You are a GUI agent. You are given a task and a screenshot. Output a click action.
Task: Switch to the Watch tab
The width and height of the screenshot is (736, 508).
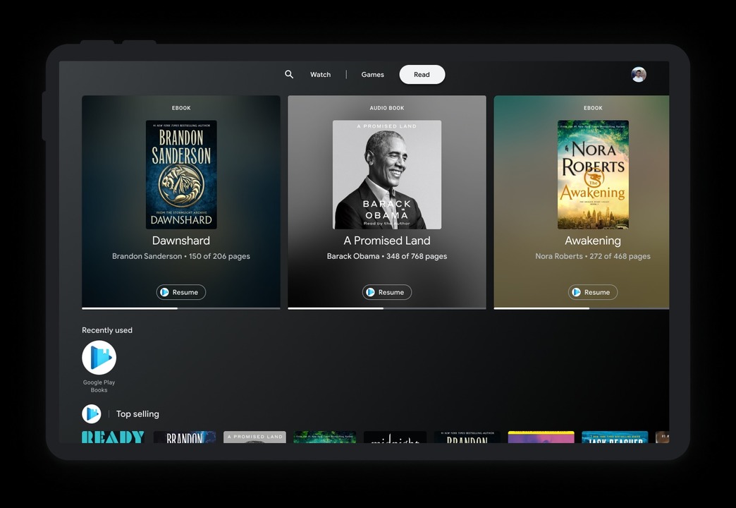pos(320,74)
